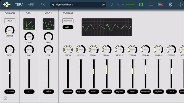Open ModWheel source under RESON 2
The height and width of the screenshot is (103, 184).
click(146, 92)
